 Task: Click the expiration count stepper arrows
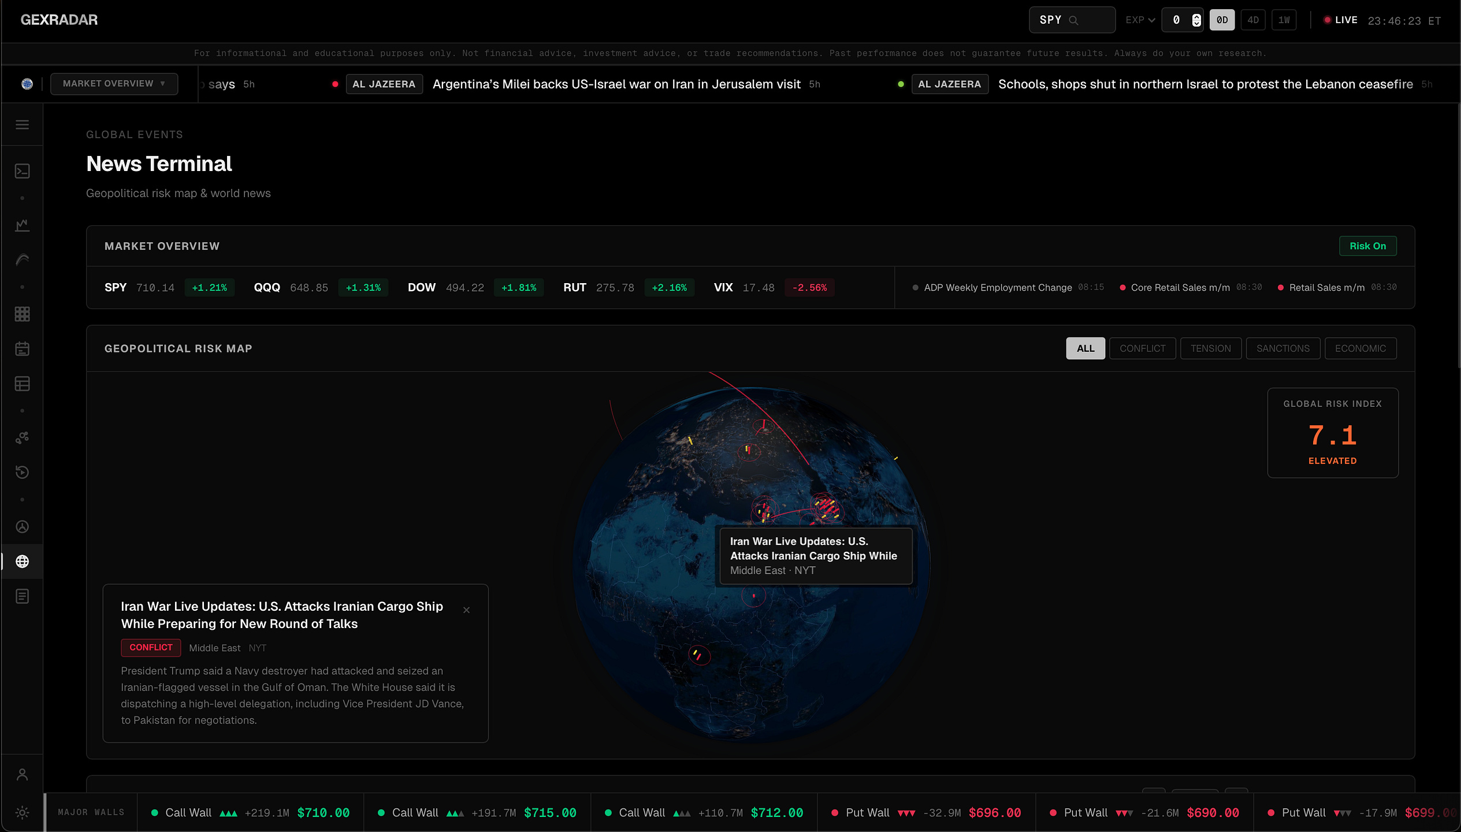tap(1196, 20)
